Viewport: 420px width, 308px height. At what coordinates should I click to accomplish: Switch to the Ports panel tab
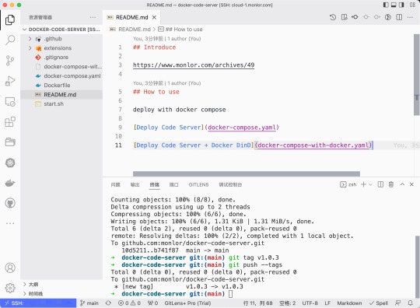tap(174, 184)
